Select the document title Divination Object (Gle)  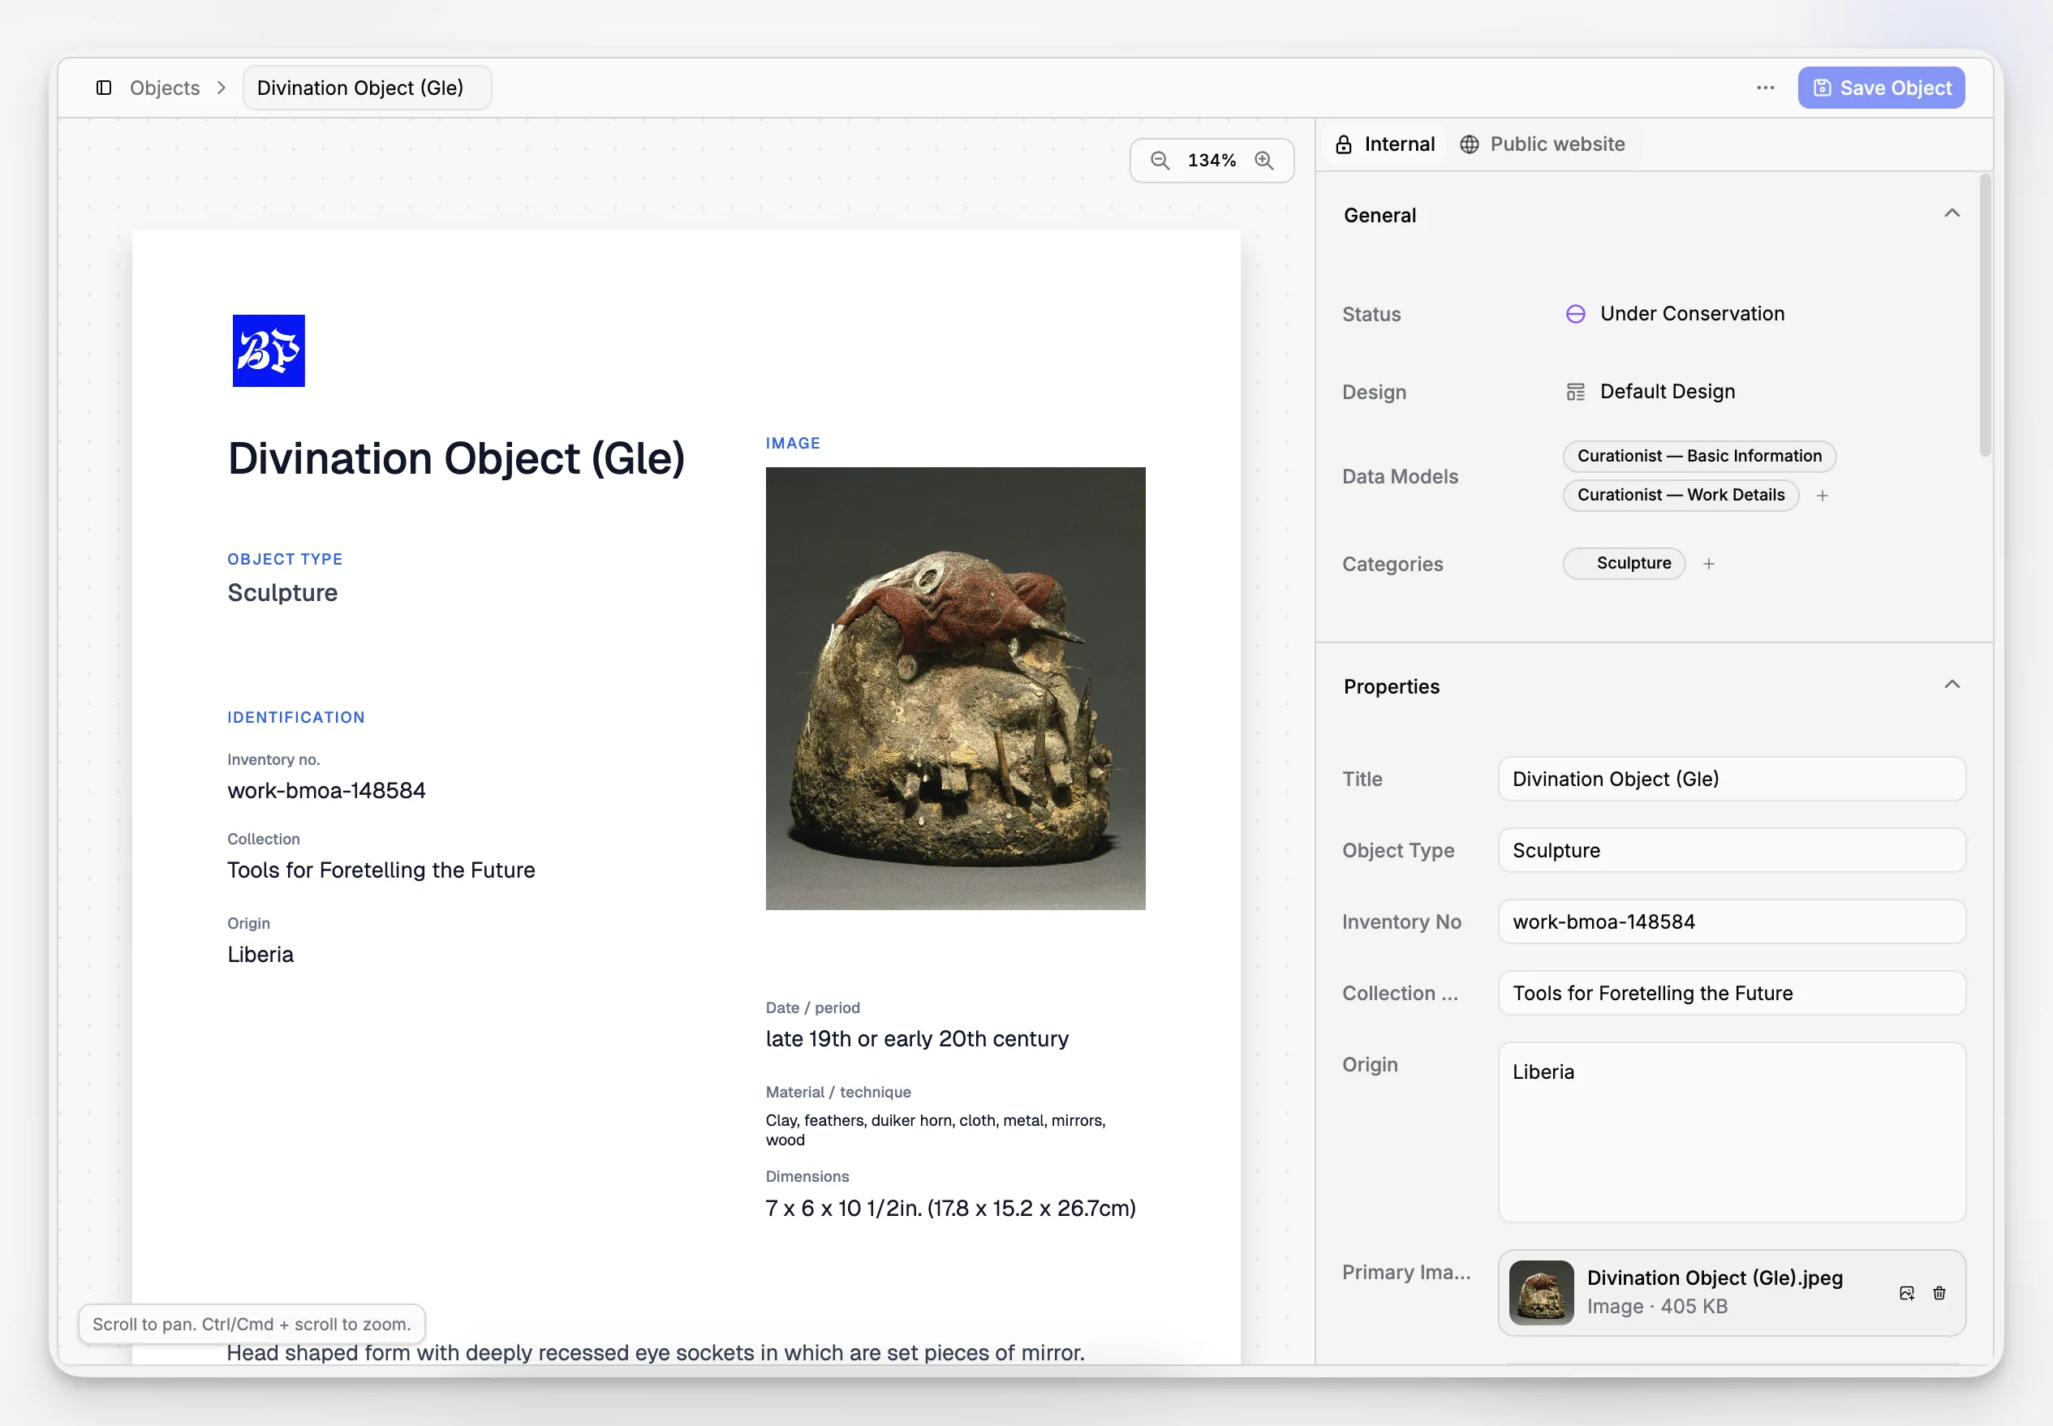(x=456, y=458)
